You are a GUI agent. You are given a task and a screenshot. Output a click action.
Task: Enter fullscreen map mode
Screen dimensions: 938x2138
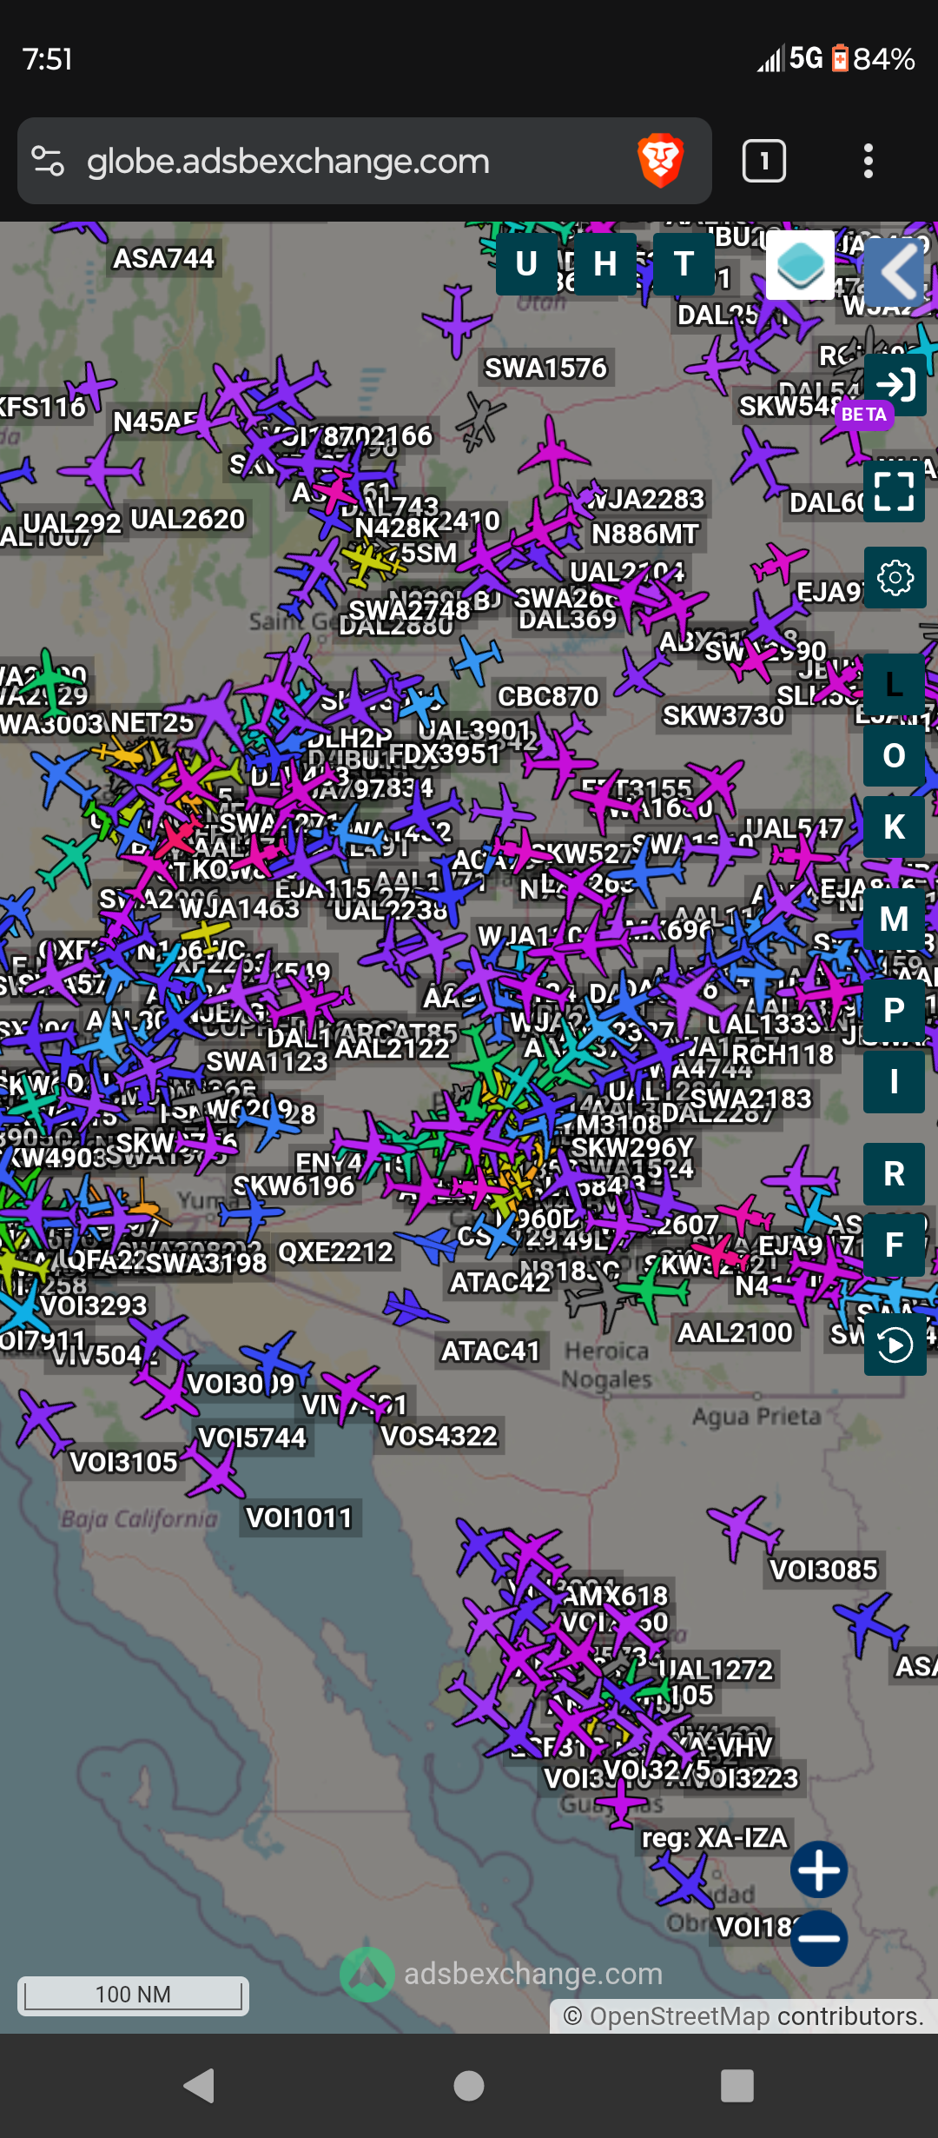click(x=895, y=491)
